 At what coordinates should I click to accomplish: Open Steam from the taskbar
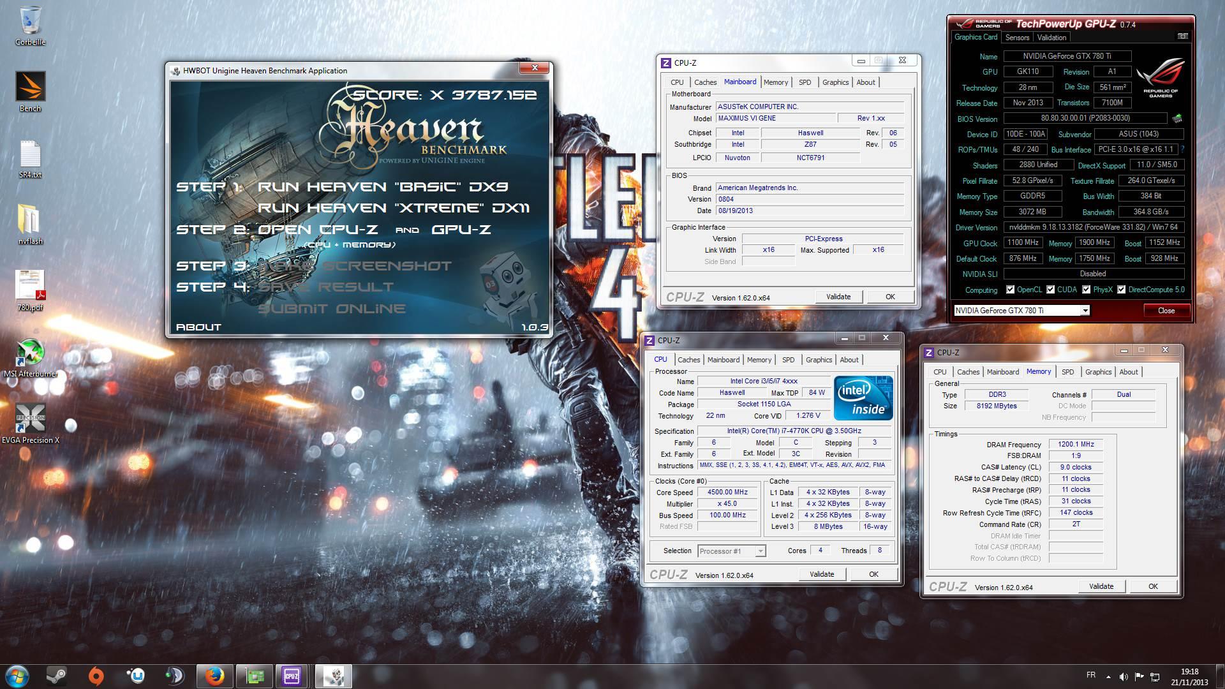[x=56, y=676]
